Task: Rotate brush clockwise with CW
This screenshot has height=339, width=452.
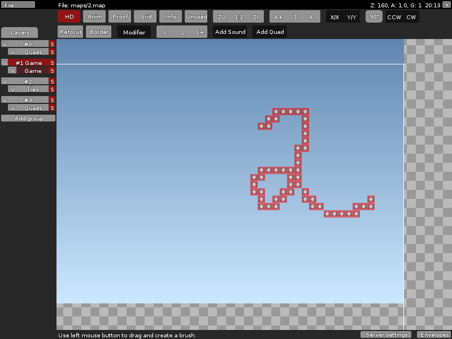Action: [411, 17]
